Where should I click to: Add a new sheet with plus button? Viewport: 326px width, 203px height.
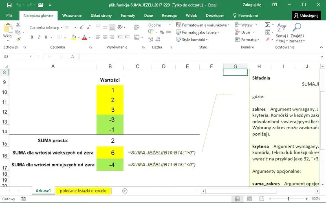coord(125,191)
